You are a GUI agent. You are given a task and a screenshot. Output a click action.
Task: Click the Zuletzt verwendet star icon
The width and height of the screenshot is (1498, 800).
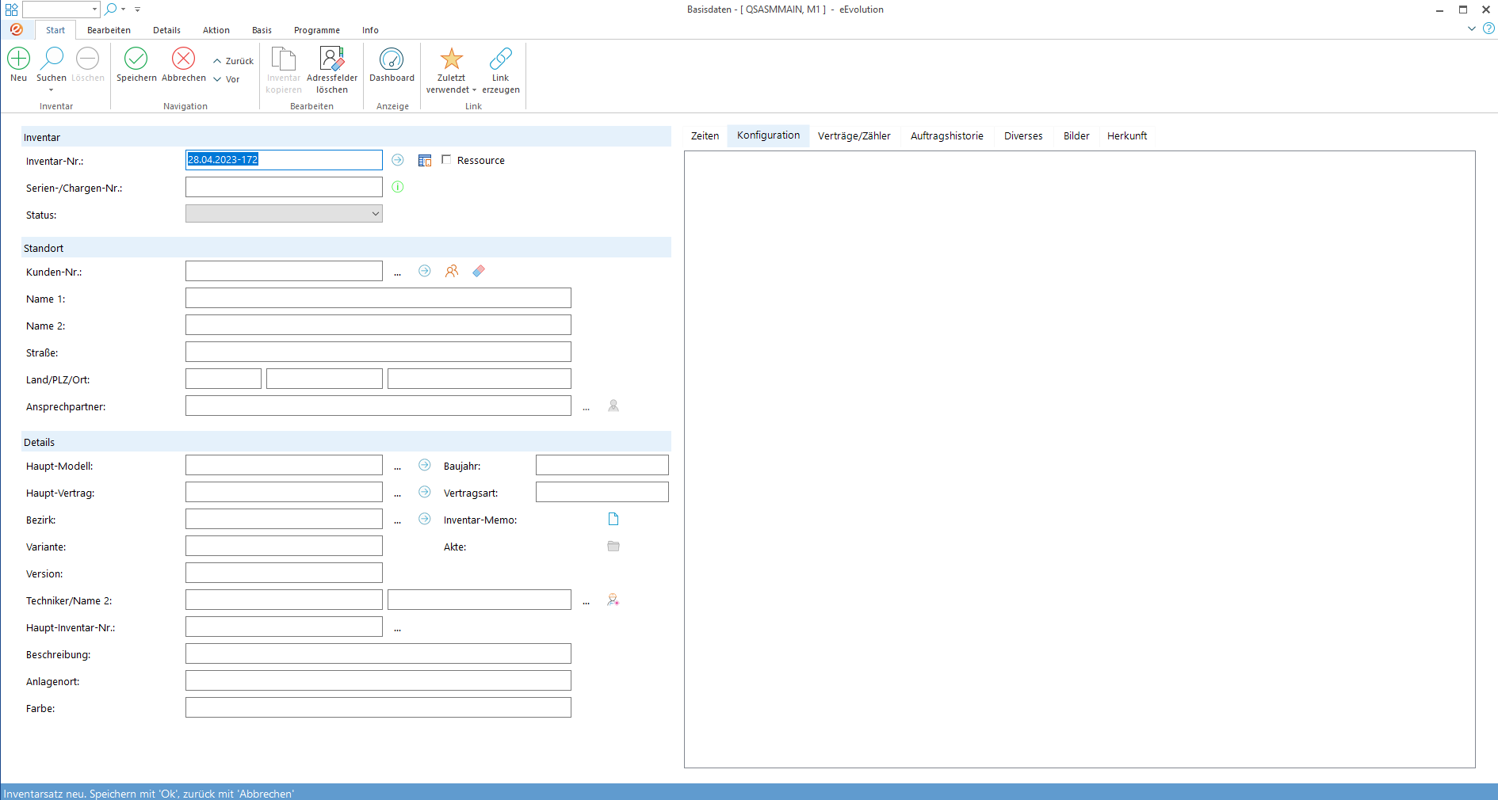point(451,59)
